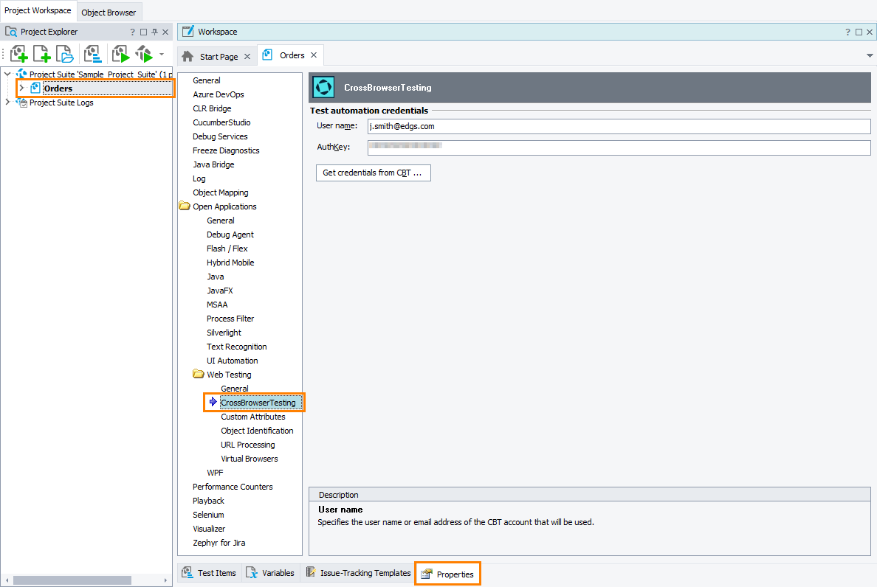Select the Orders editor tab
The image size is (877, 587).
291,55
